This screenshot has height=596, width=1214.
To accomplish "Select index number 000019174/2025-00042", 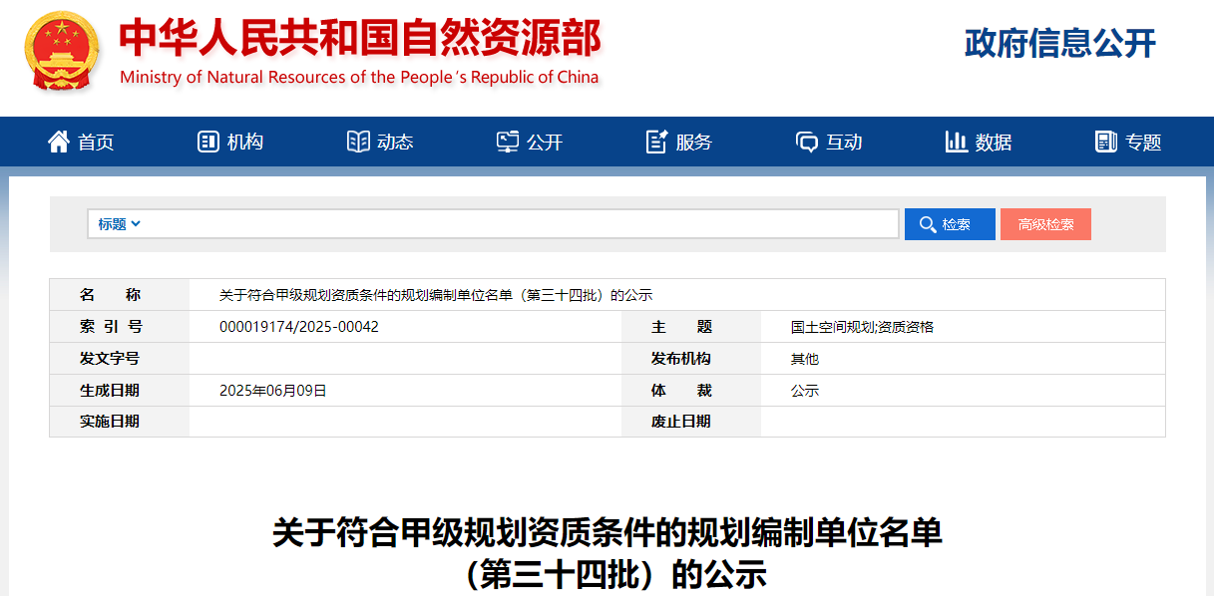I will click(299, 327).
